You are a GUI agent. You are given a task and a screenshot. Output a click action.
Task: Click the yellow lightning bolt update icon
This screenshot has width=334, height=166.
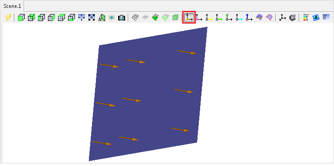[x=8, y=17]
